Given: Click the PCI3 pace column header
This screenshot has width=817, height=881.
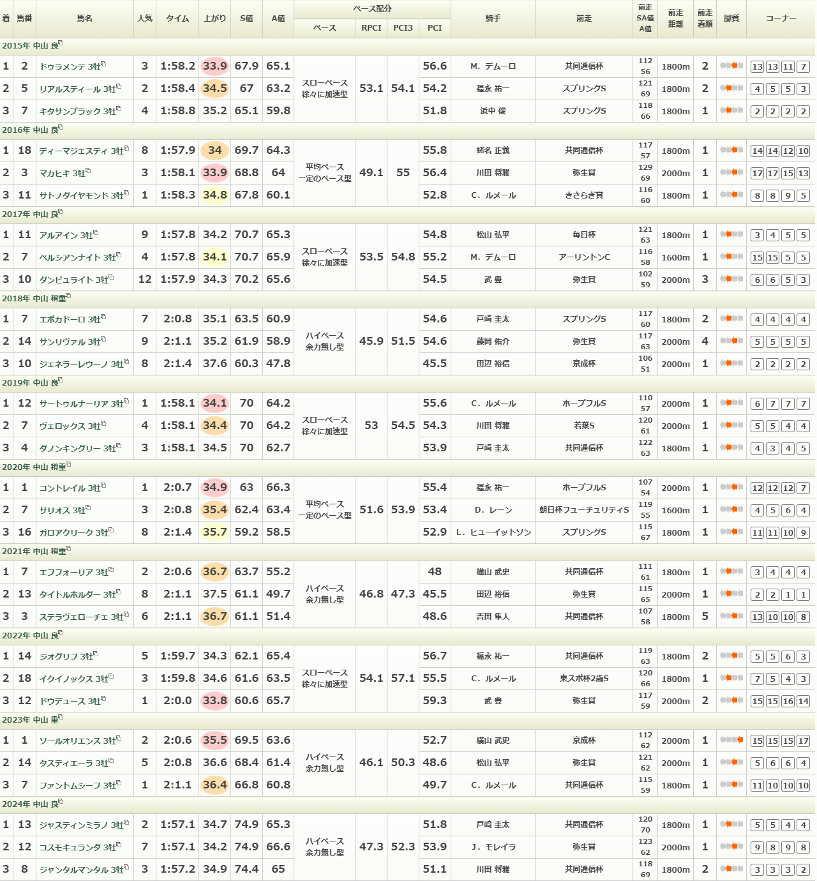Looking at the screenshot, I should pos(403,28).
